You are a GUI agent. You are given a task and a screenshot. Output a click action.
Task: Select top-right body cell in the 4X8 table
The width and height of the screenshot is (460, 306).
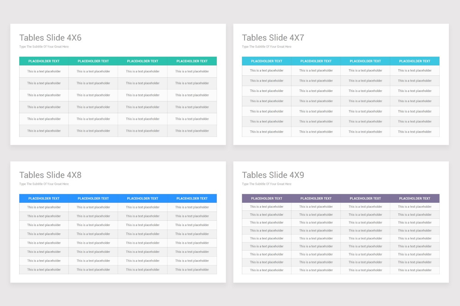point(192,207)
